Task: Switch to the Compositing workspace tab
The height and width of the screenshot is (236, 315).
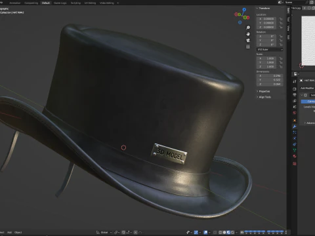Action: pos(31,3)
